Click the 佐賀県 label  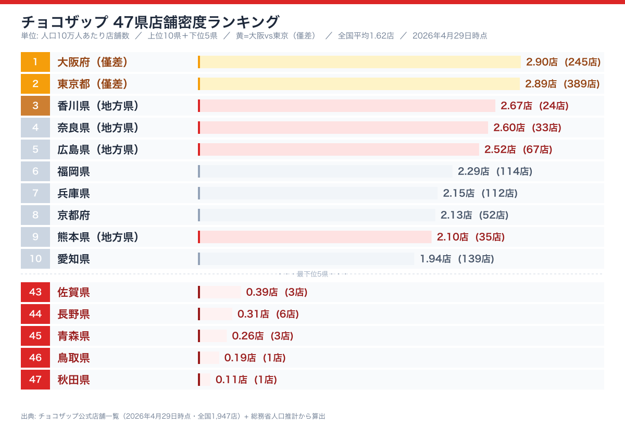73,292
